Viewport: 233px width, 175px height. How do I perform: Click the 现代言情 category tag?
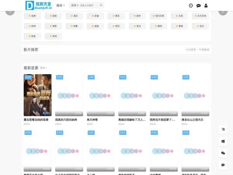tap(158, 16)
